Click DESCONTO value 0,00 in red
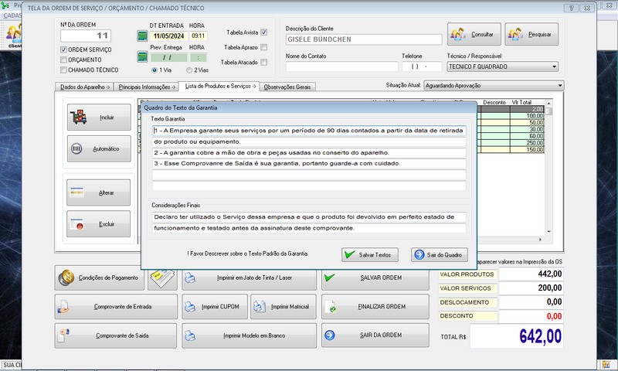618x371 pixels. click(x=531, y=316)
